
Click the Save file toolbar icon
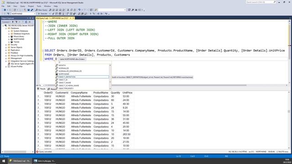pyautogui.click(x=28, y=10)
